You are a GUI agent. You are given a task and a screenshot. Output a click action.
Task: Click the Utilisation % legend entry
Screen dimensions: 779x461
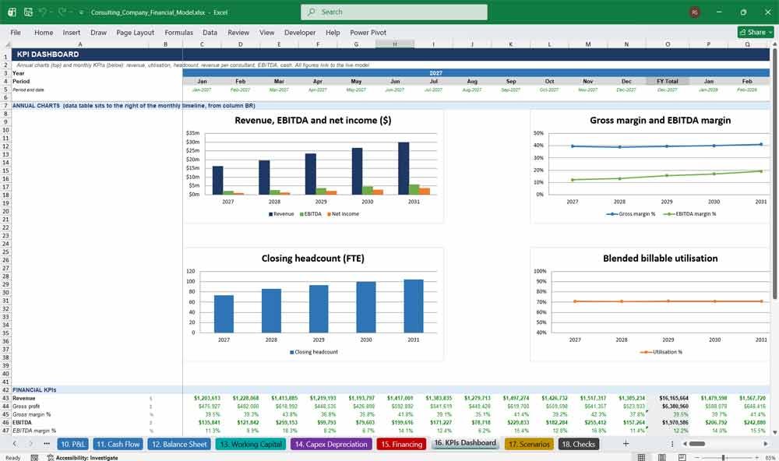tap(661, 352)
